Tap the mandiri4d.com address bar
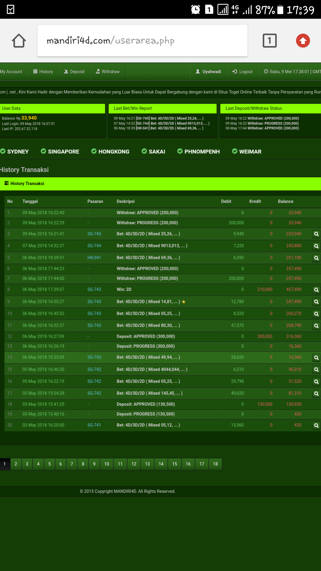Viewport: 321px width, 571px height. [142, 41]
